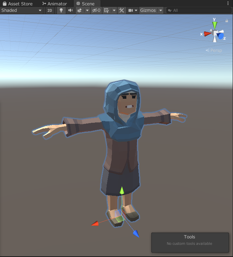Toggle scene effects (skybox, fog) icon
233x257 pixels.
point(79,10)
